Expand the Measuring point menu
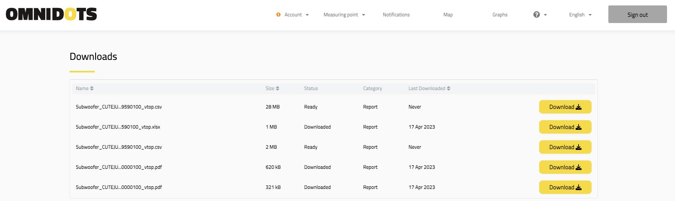 (344, 15)
